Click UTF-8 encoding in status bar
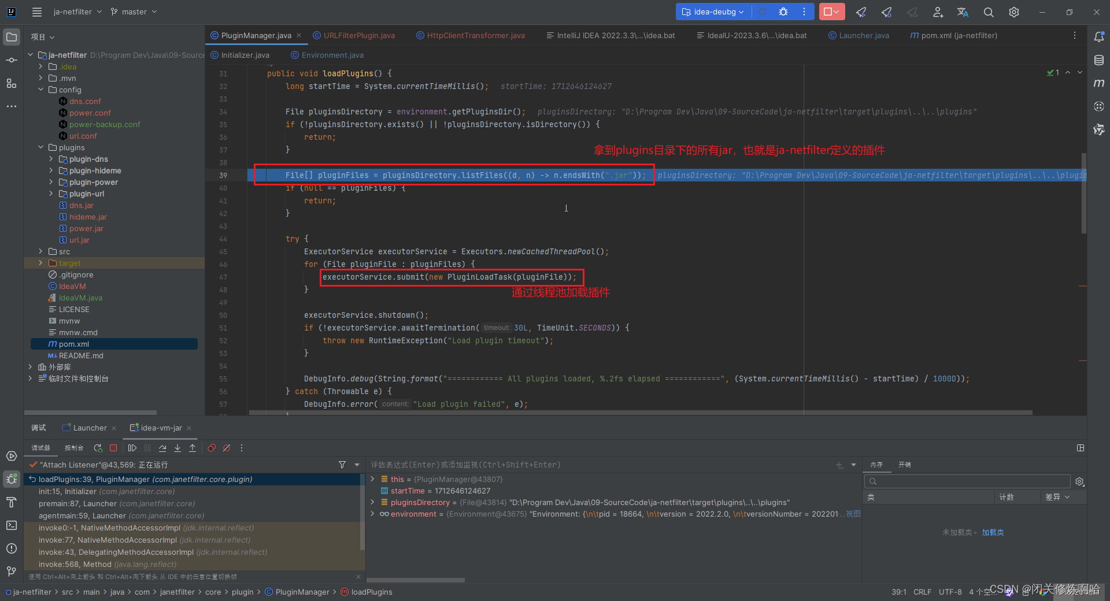Image resolution: width=1110 pixels, height=601 pixels. pos(950,592)
